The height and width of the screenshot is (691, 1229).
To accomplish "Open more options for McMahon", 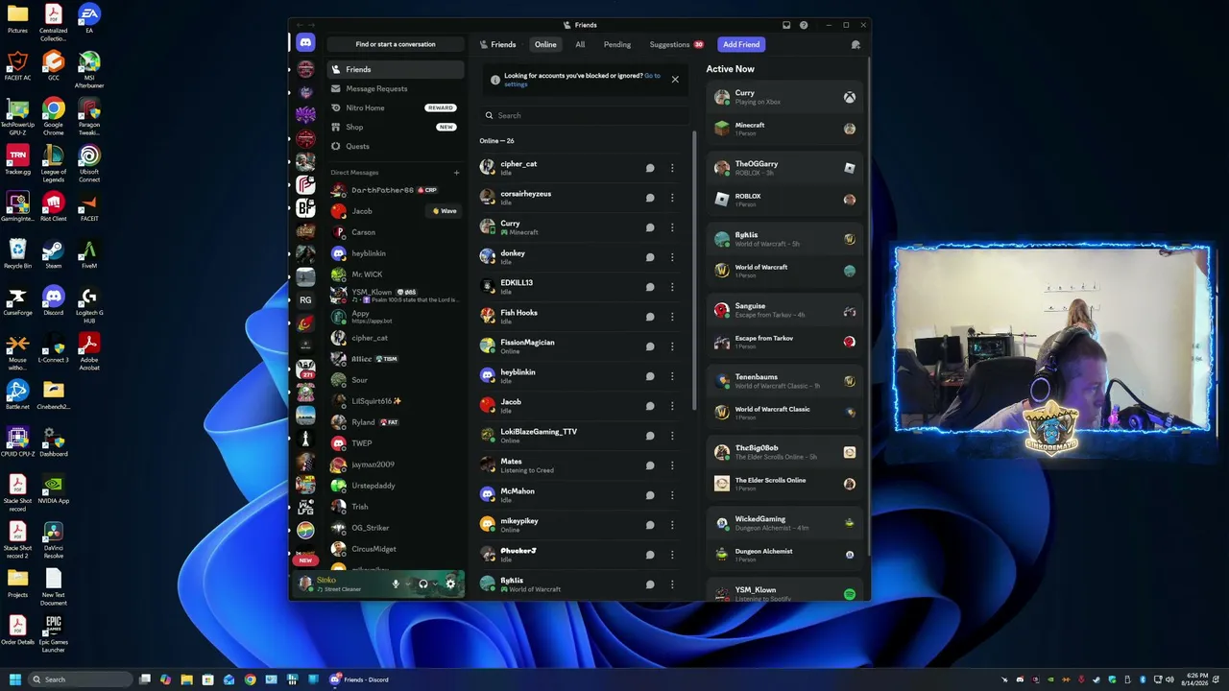I will tap(672, 495).
